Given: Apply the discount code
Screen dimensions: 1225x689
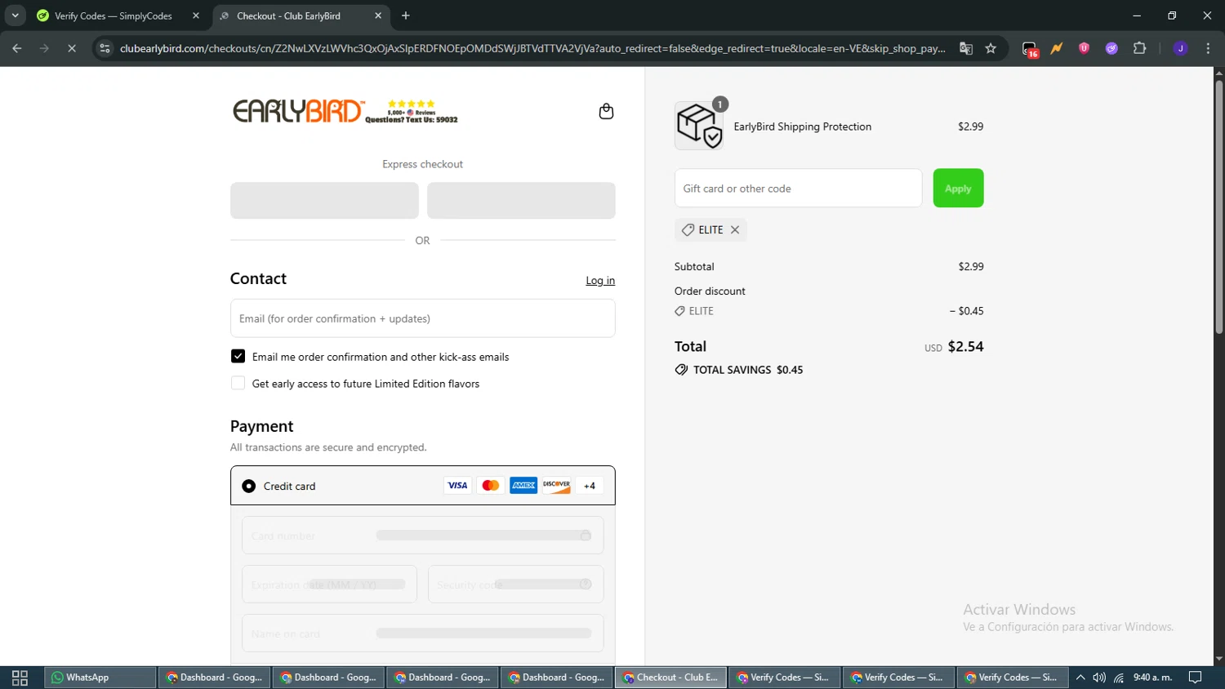Looking at the screenshot, I should click(958, 189).
